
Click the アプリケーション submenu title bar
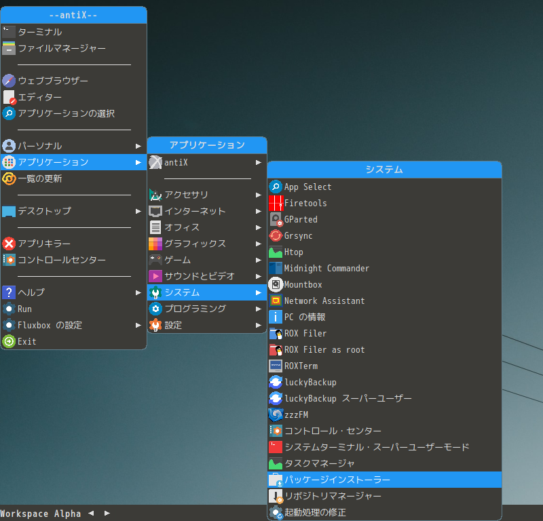point(207,145)
